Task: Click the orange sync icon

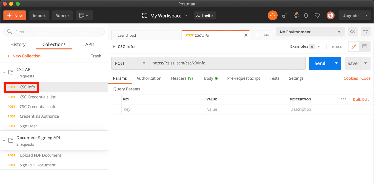Action: 272,15
